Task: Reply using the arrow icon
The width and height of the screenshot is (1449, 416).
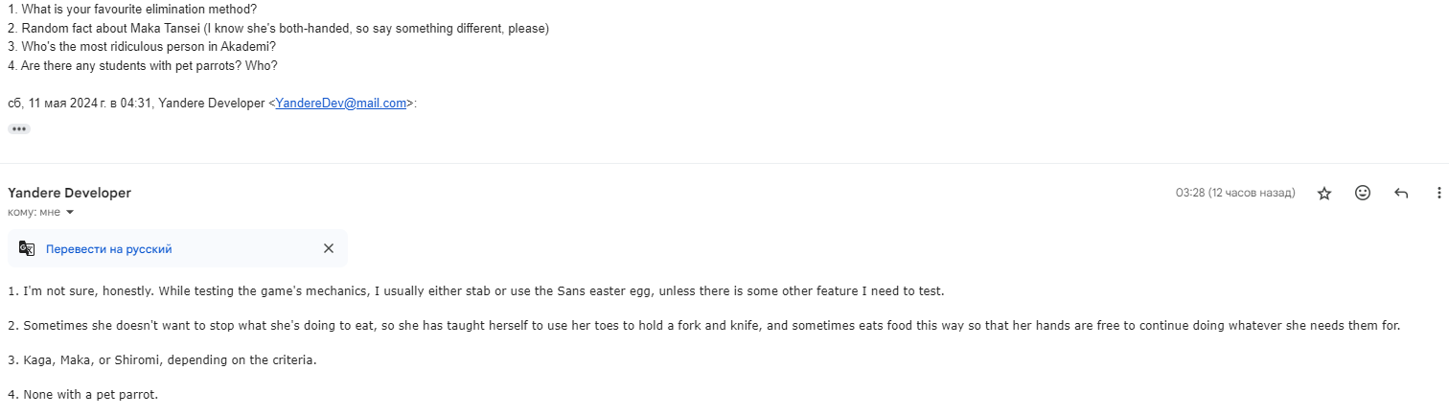Action: coord(1401,193)
